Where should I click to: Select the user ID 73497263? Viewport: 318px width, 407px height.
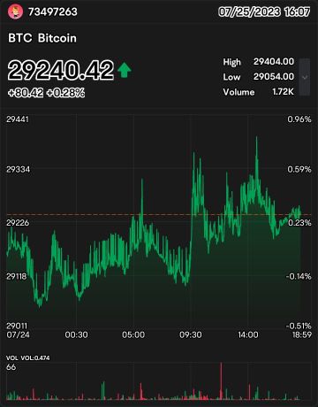pyautogui.click(x=53, y=12)
